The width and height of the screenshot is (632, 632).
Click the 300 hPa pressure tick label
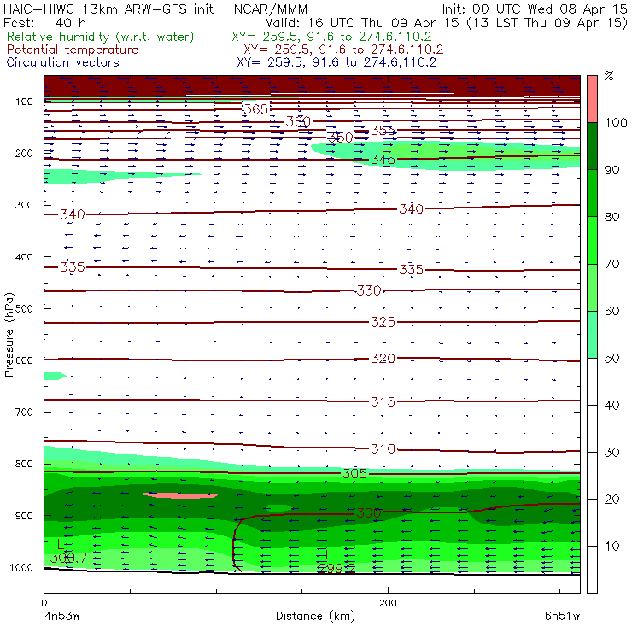tap(24, 205)
